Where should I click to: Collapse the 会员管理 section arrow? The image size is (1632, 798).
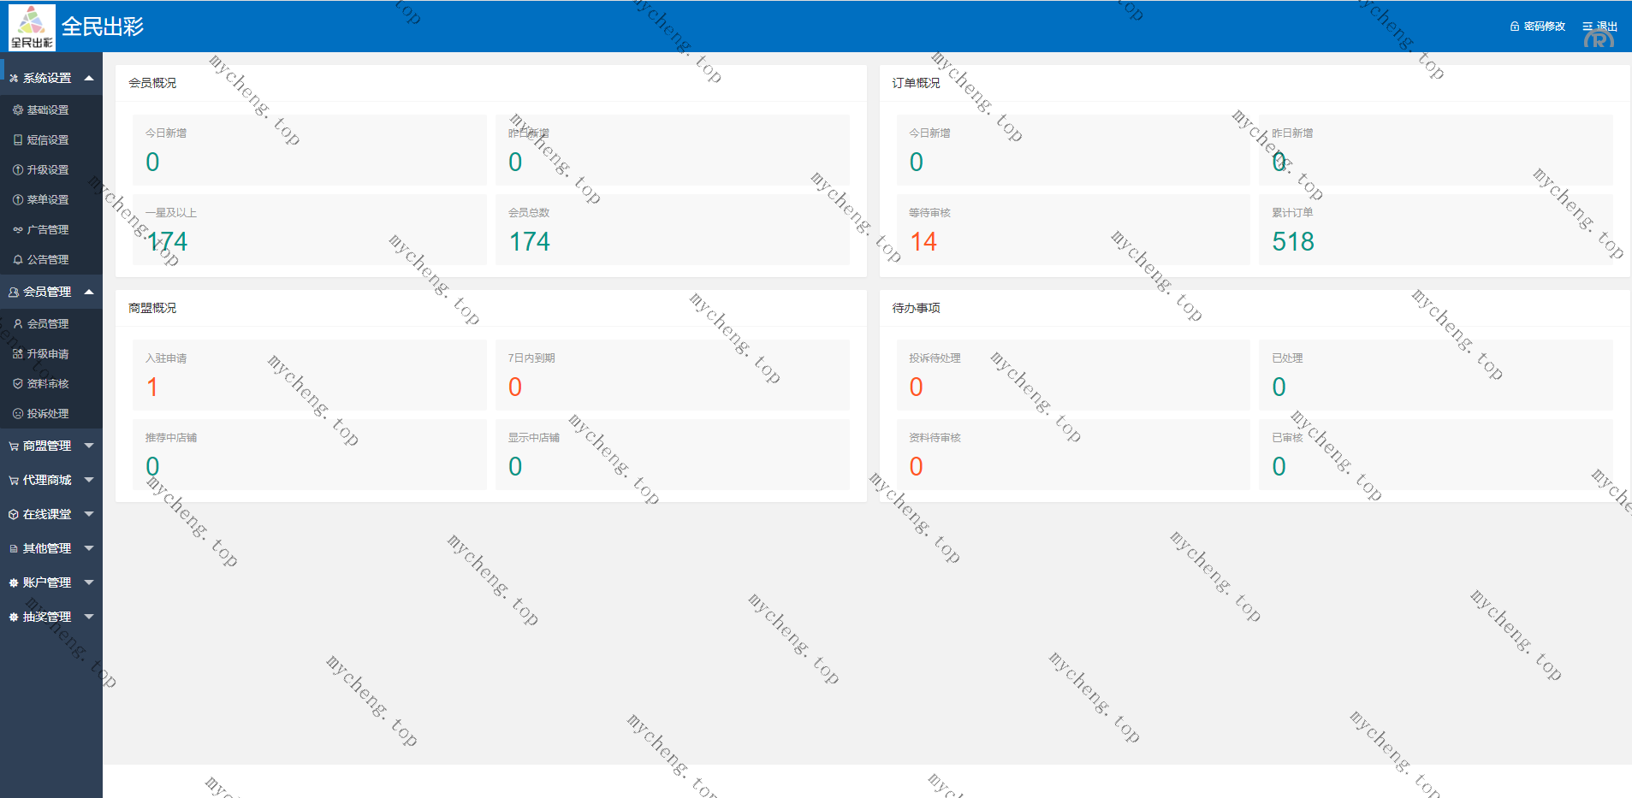(89, 292)
